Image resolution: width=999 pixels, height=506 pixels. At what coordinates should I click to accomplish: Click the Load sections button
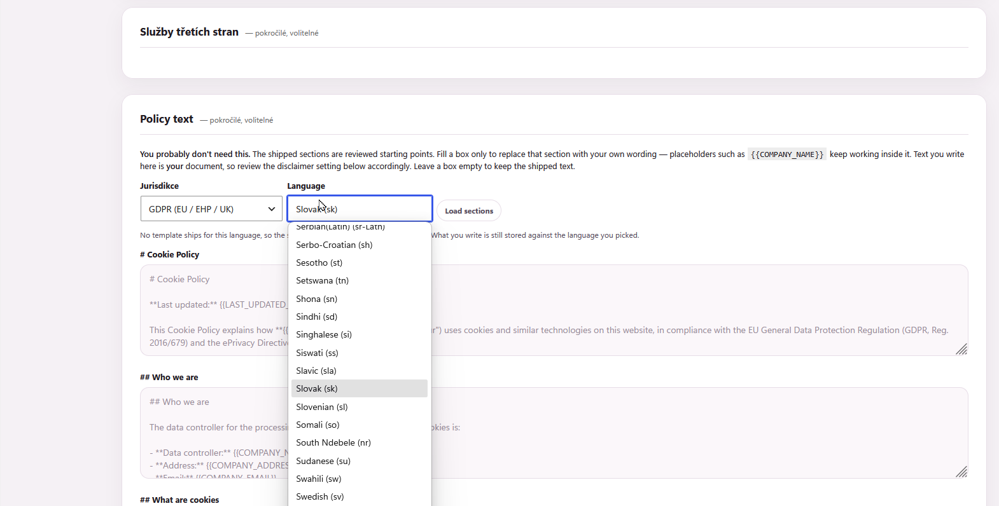click(x=469, y=210)
